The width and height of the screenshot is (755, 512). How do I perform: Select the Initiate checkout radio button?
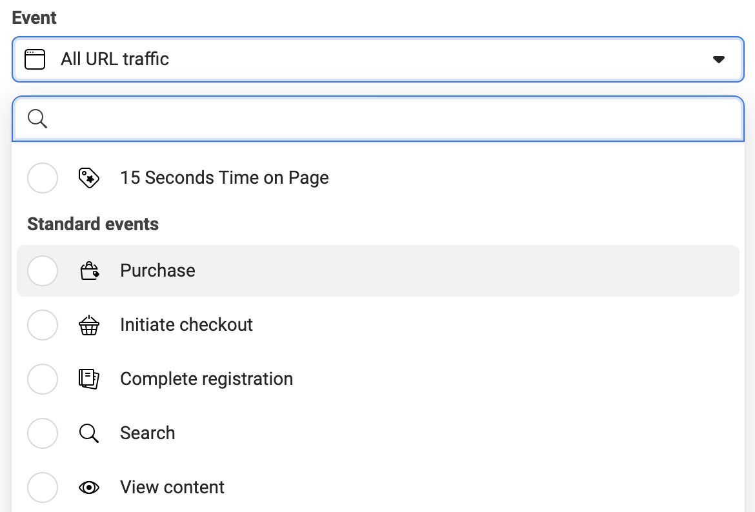43,325
